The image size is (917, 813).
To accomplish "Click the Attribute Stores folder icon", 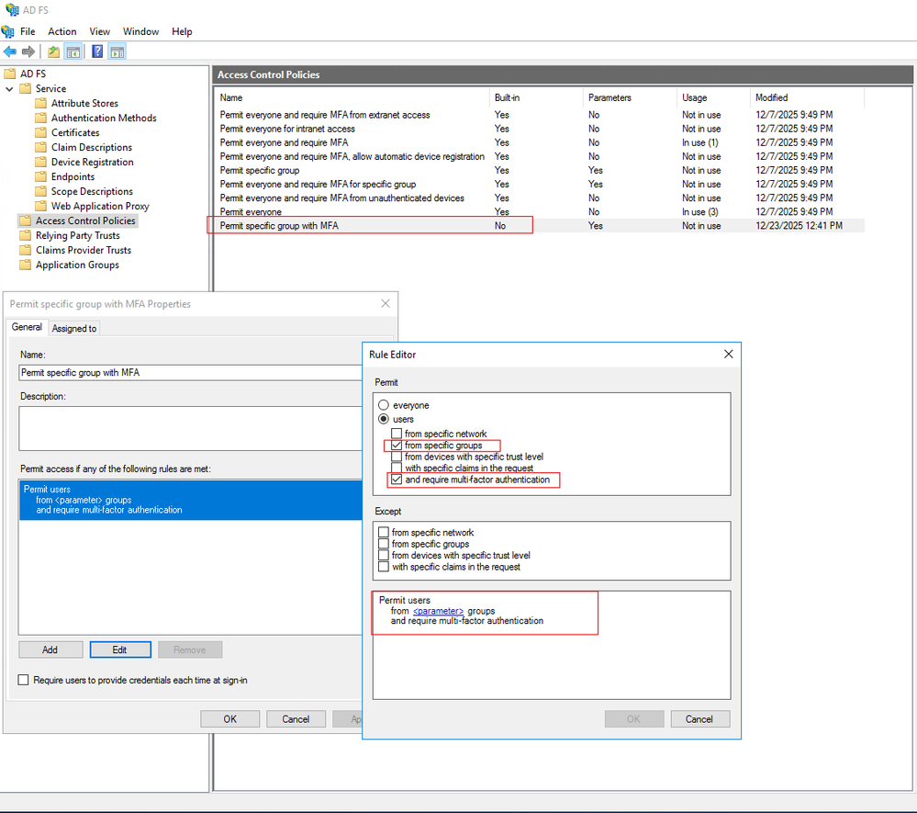I will (41, 103).
